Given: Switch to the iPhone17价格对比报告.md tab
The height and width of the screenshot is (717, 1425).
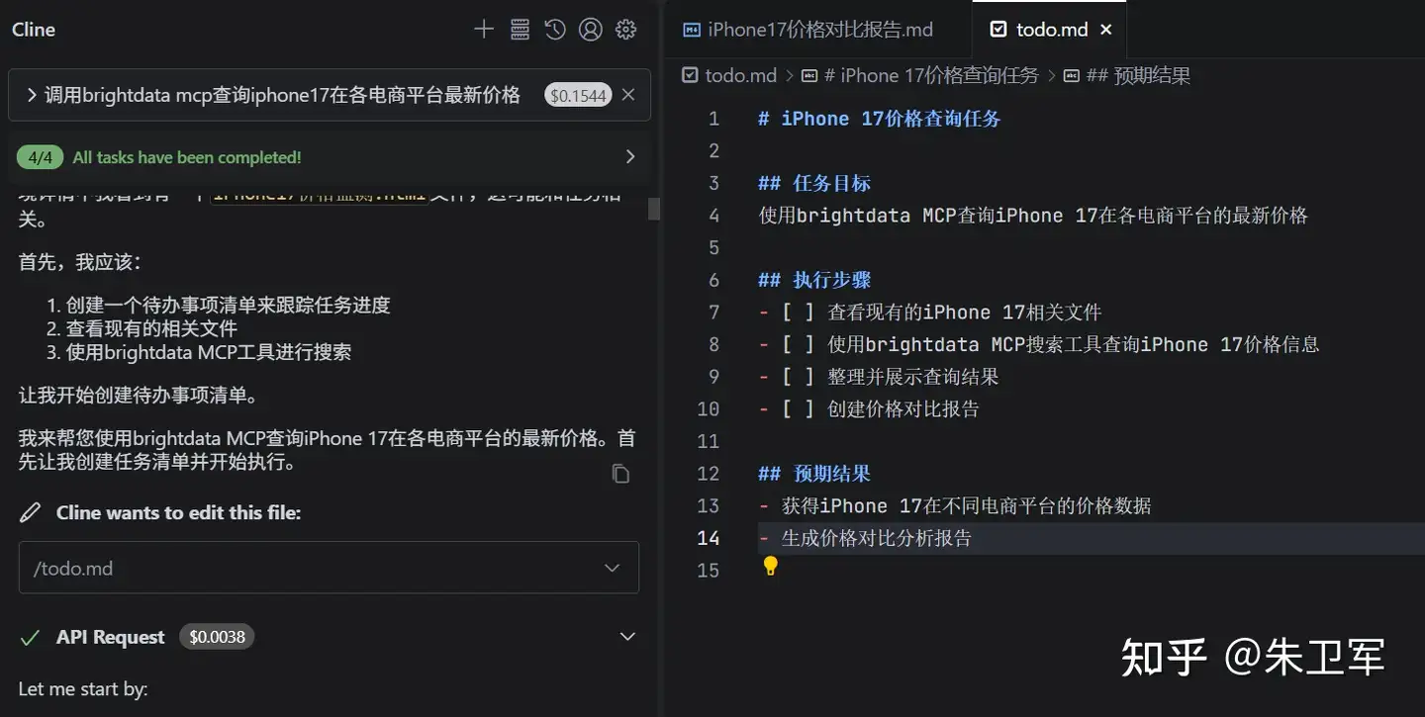Looking at the screenshot, I should click(x=811, y=29).
